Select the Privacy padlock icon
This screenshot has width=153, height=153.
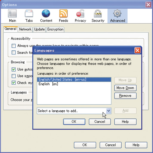point(80,14)
